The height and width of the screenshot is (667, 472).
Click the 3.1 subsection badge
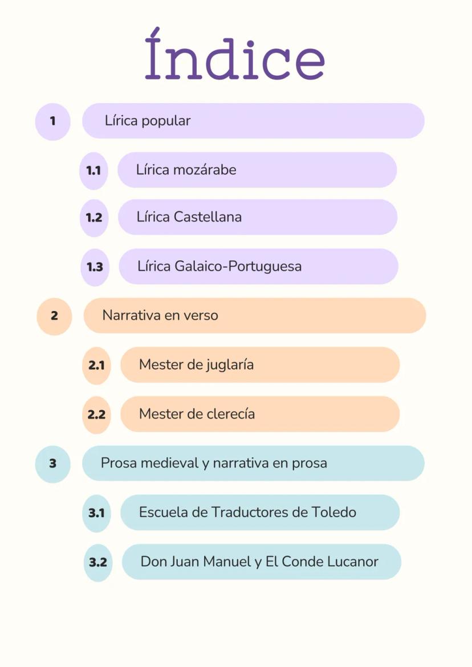96,513
